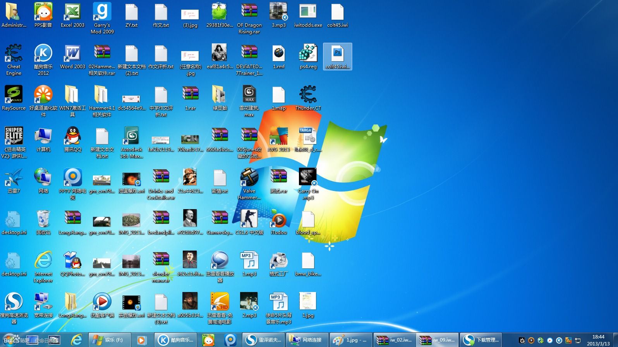
Task: Select the 测试.rar archive
Action: pyautogui.click(x=278, y=181)
